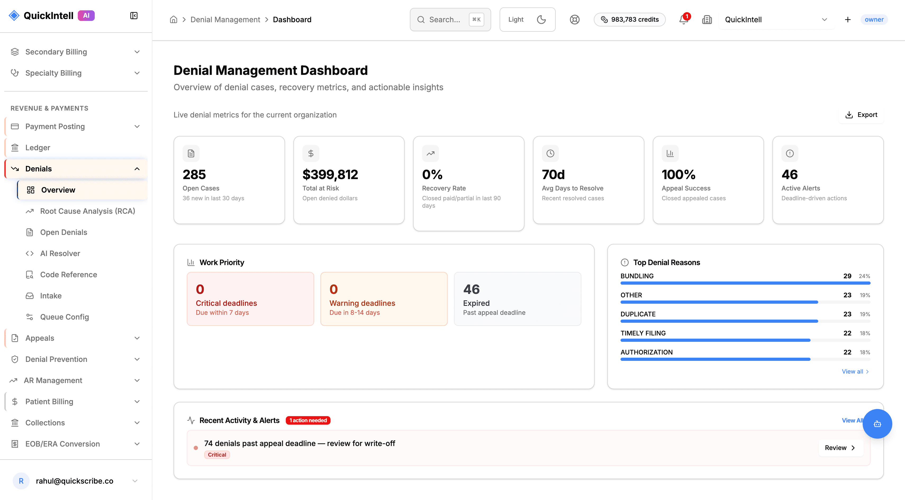This screenshot has height=500, width=905.
Task: Click the QuickIntell diamond logo
Action: point(14,15)
